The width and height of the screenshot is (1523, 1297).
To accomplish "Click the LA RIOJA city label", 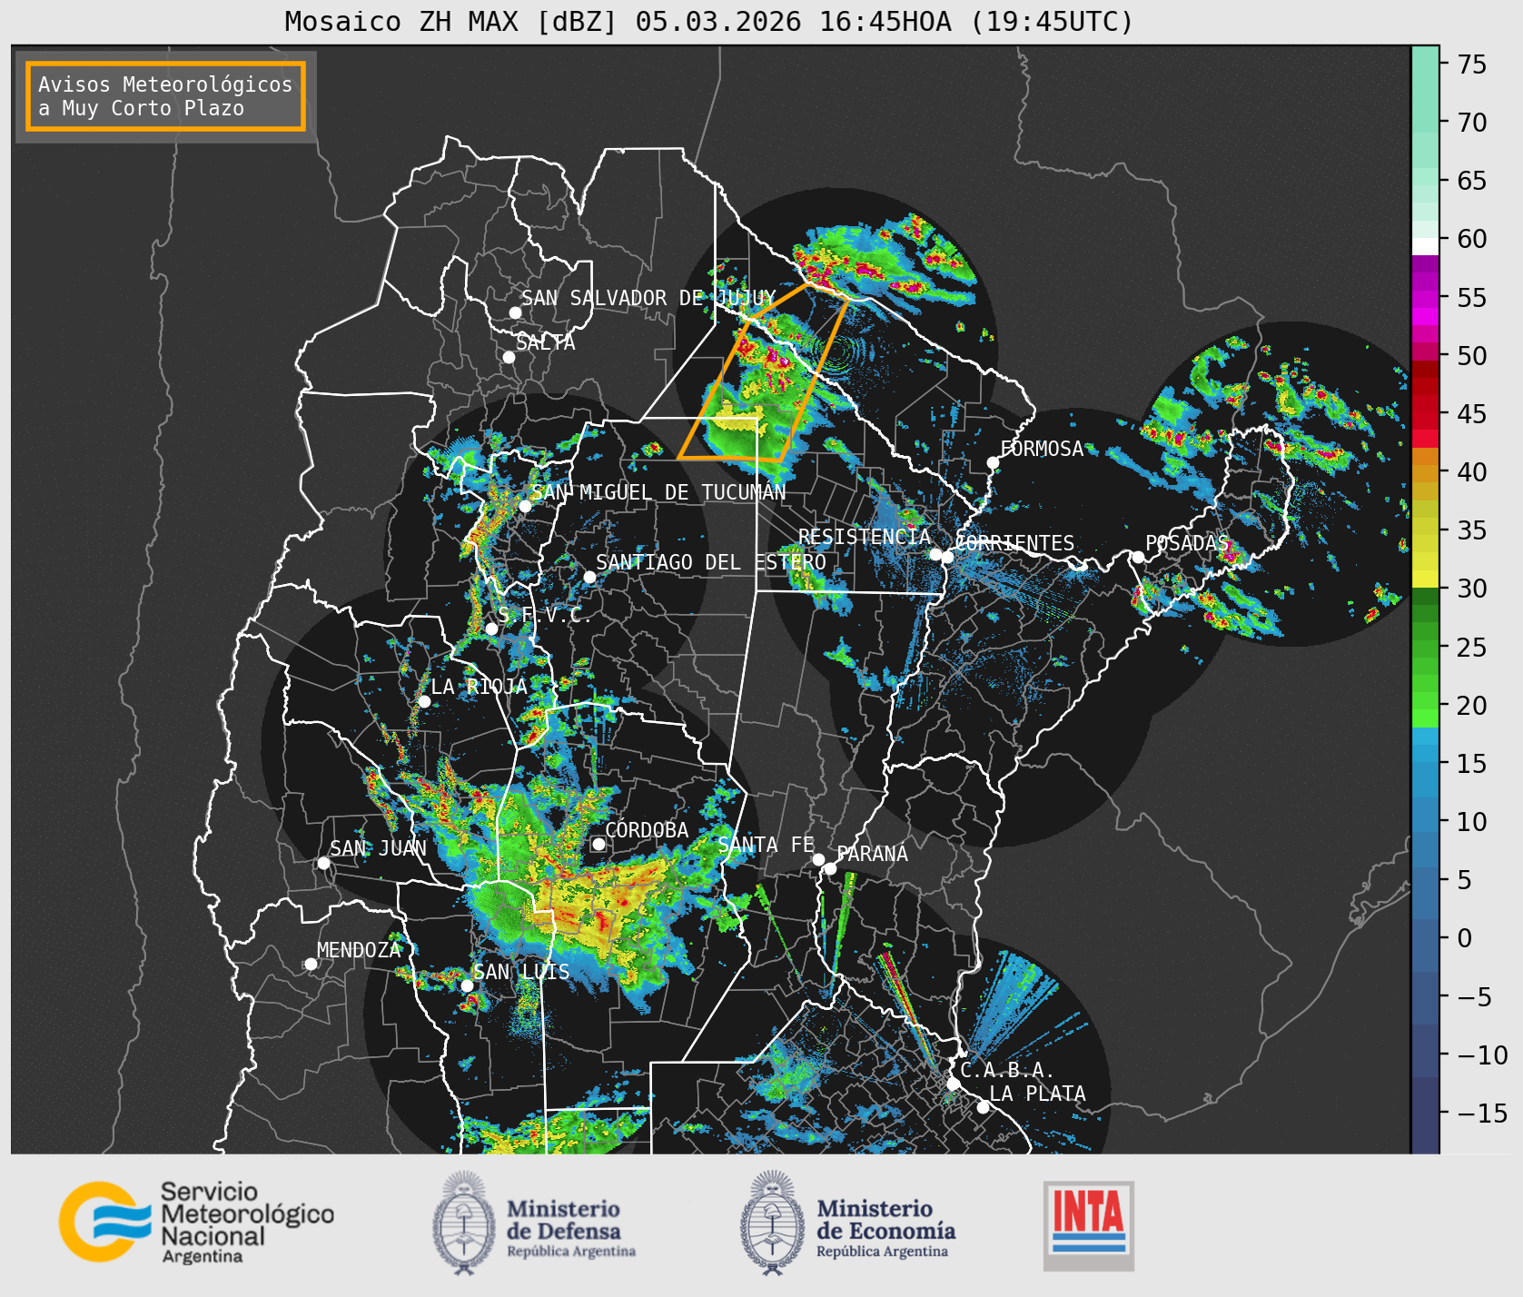I will 479,687.
